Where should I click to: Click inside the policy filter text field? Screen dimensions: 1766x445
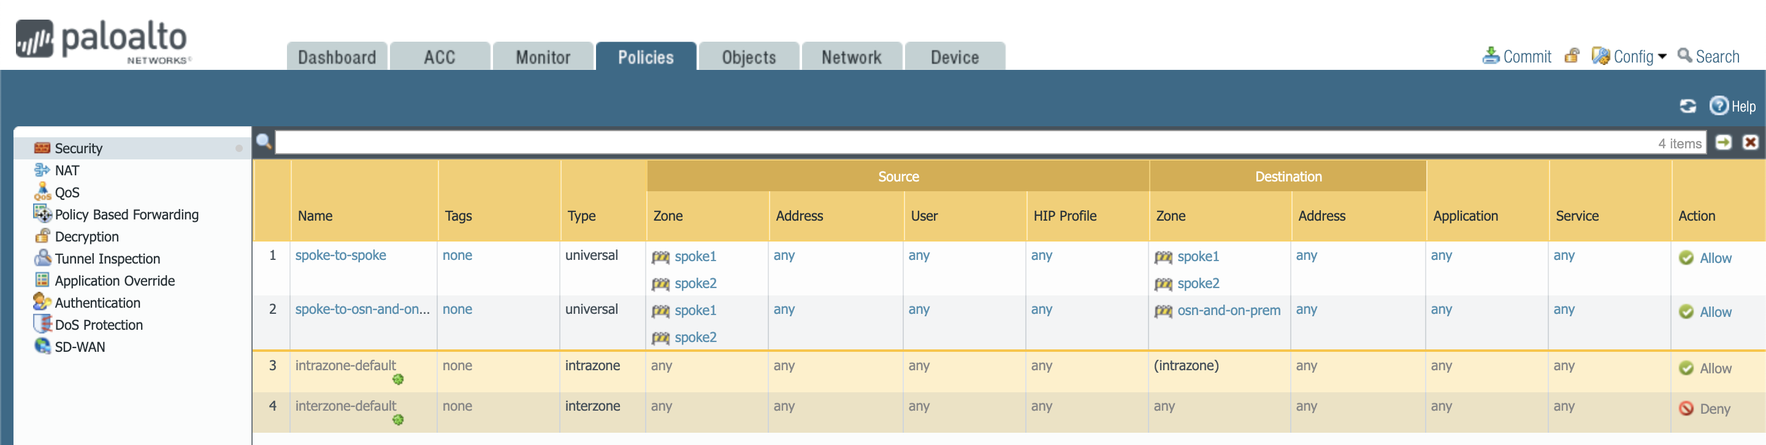(x=960, y=143)
